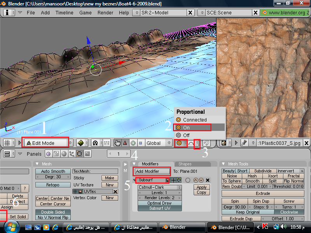Toggle move object centers only icon
The height and width of the screenshot is (233, 311).
point(107,143)
